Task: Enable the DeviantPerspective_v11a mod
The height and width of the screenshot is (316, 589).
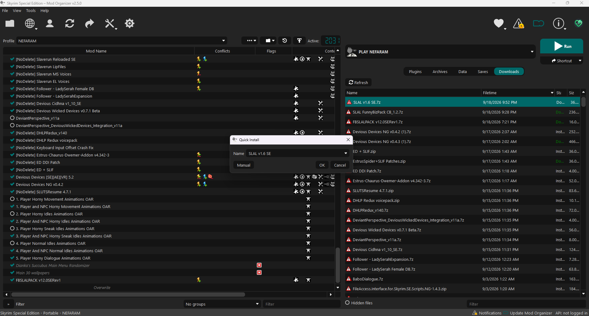Action: [x=12, y=118]
